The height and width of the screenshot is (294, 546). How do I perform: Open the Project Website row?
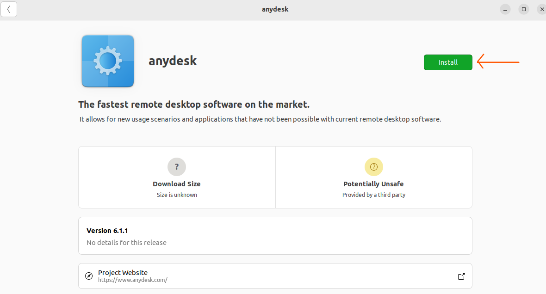[x=275, y=276]
